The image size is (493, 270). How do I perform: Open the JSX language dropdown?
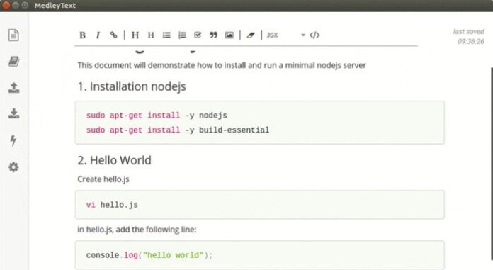[286, 35]
